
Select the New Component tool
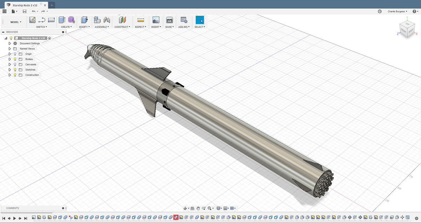point(97,20)
